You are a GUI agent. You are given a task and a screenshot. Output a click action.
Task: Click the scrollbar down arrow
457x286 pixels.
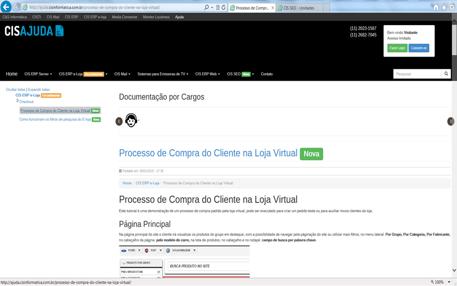tap(454, 270)
